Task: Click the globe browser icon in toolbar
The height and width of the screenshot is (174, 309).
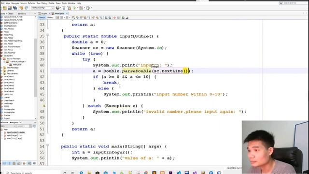Action: 57,8
